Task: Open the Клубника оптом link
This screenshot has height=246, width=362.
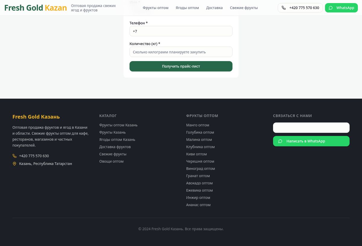Action: pyautogui.click(x=200, y=147)
